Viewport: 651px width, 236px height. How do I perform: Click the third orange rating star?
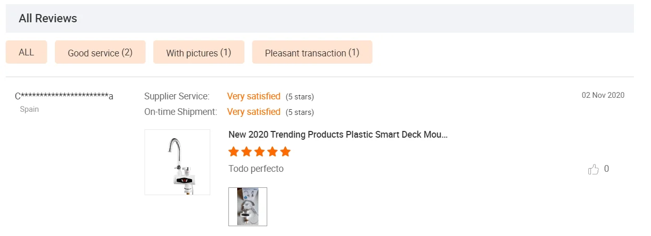259,152
